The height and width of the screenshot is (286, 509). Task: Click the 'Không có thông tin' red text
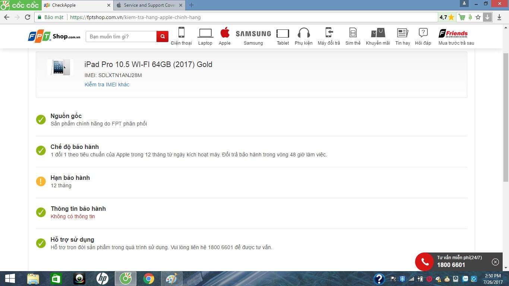click(73, 216)
